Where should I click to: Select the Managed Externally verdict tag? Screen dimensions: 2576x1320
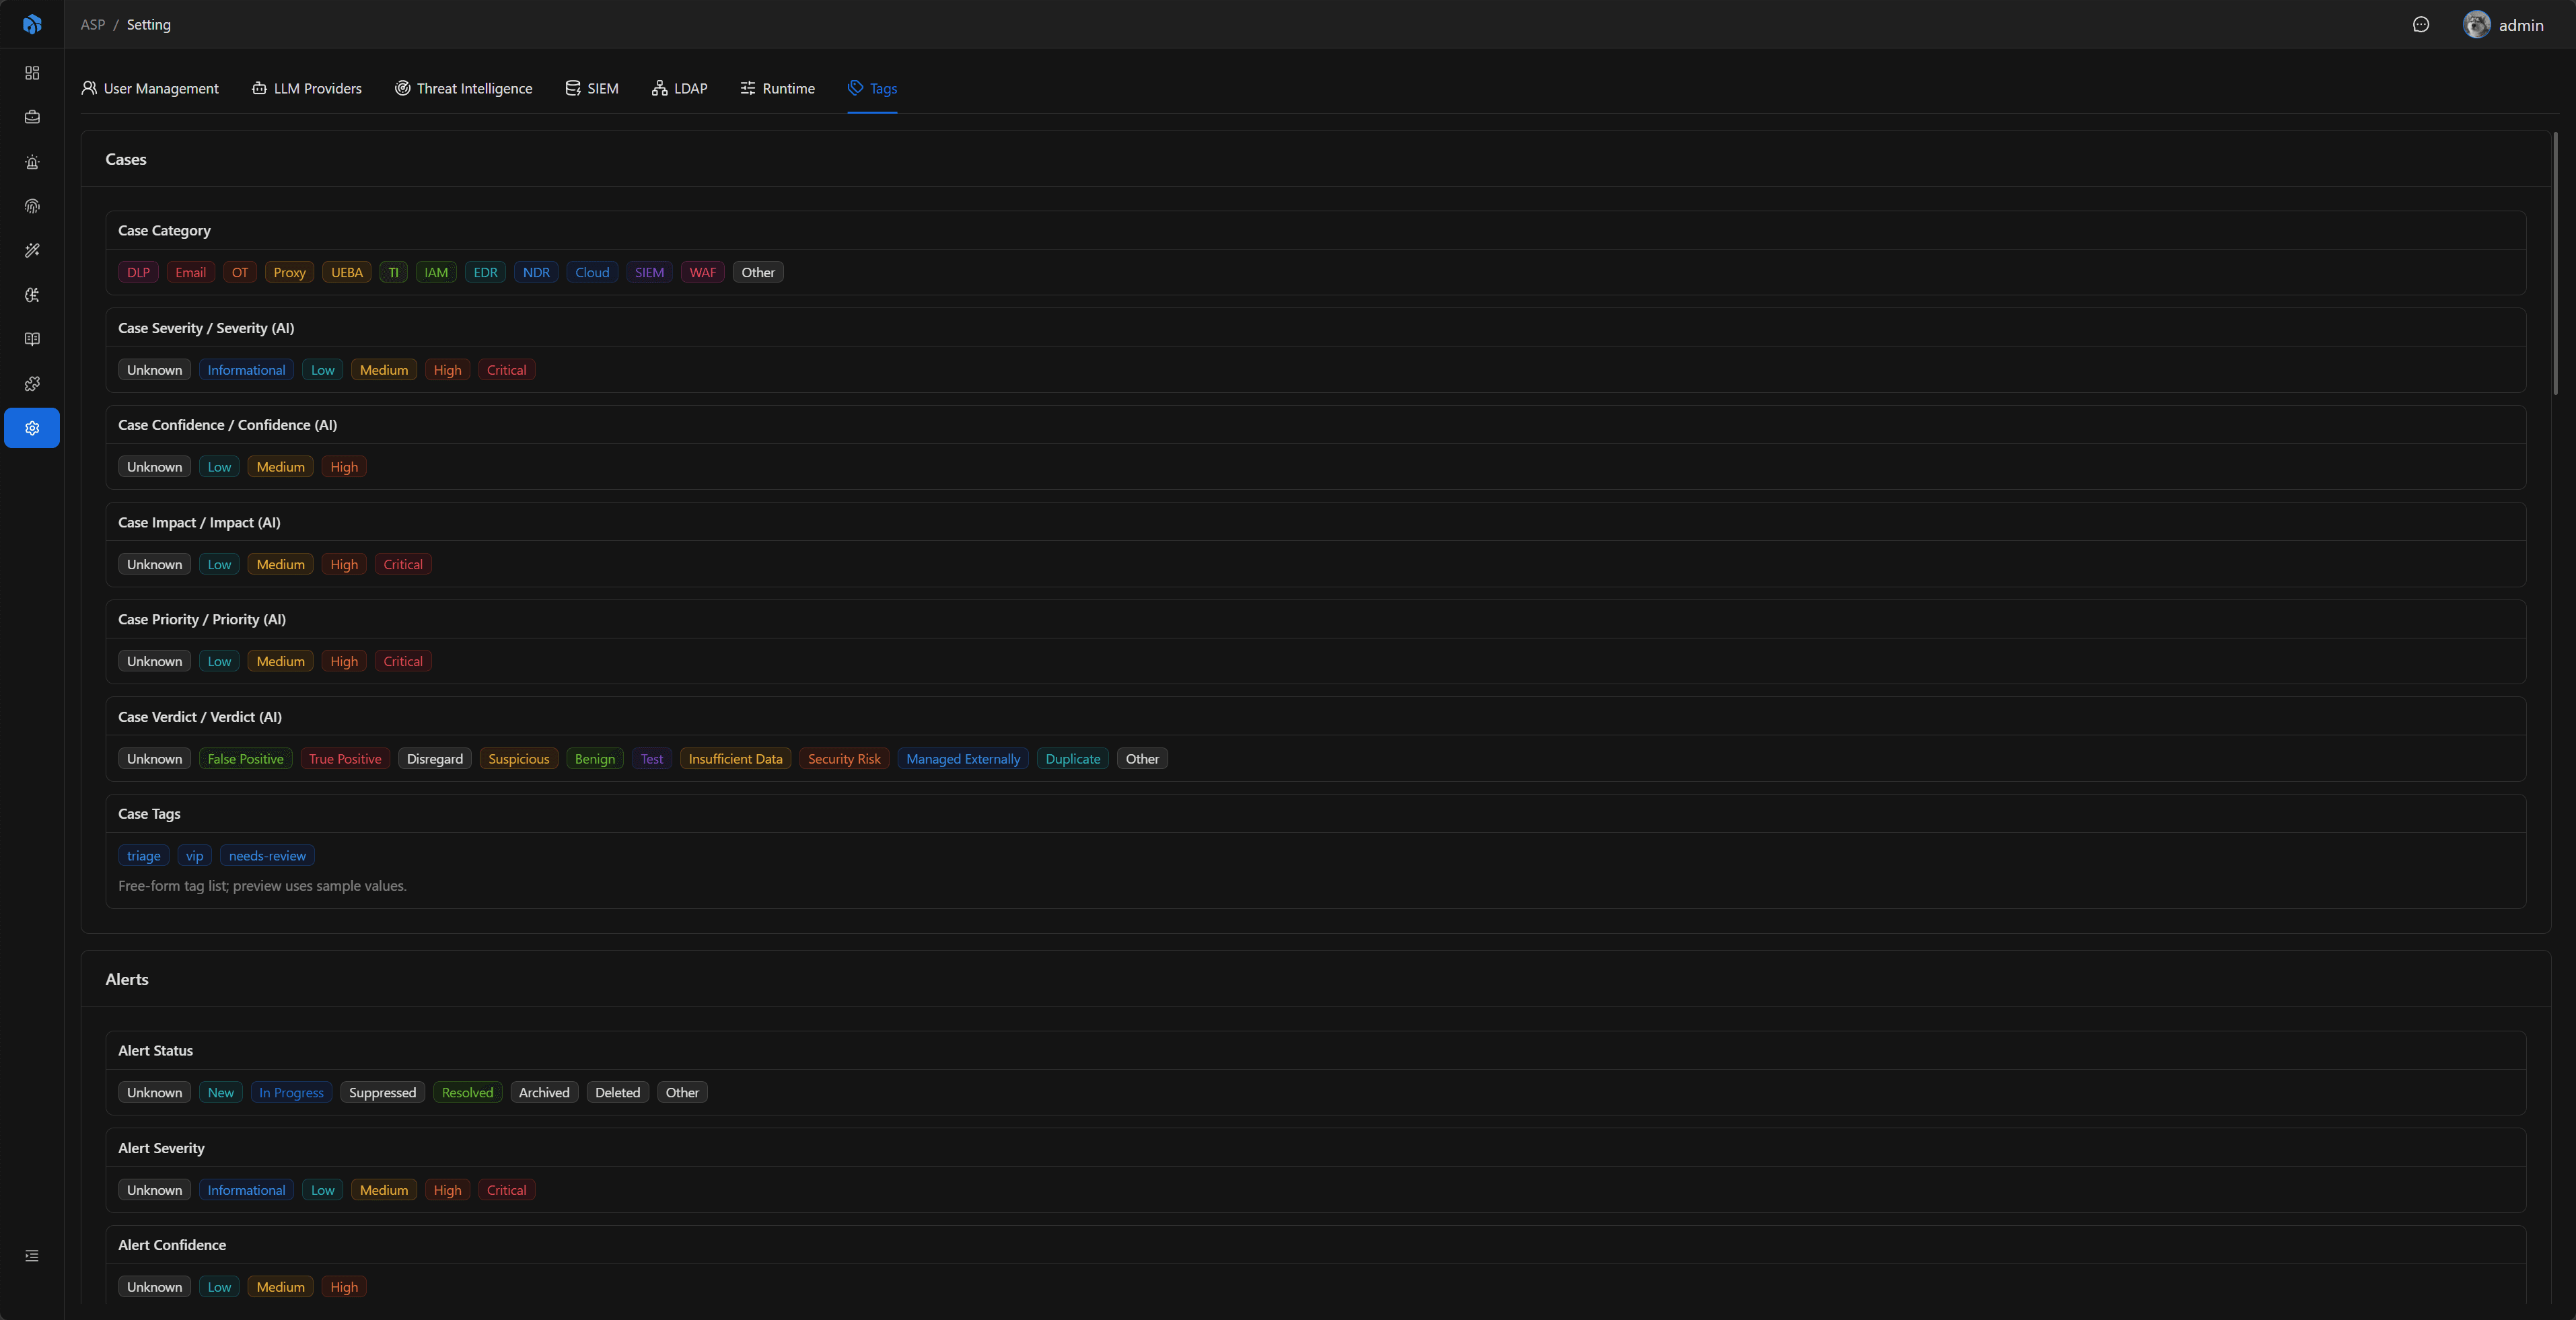pos(963,759)
